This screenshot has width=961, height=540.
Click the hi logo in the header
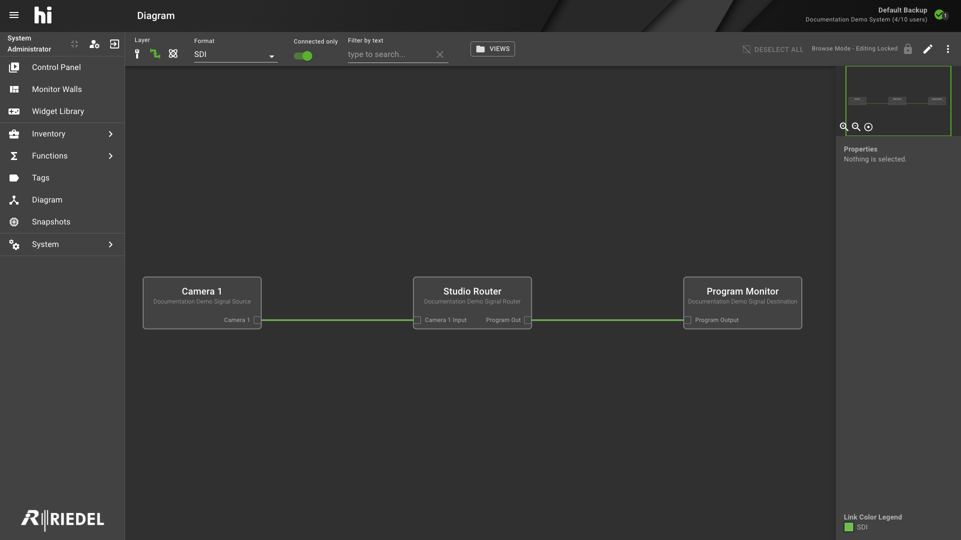click(43, 15)
